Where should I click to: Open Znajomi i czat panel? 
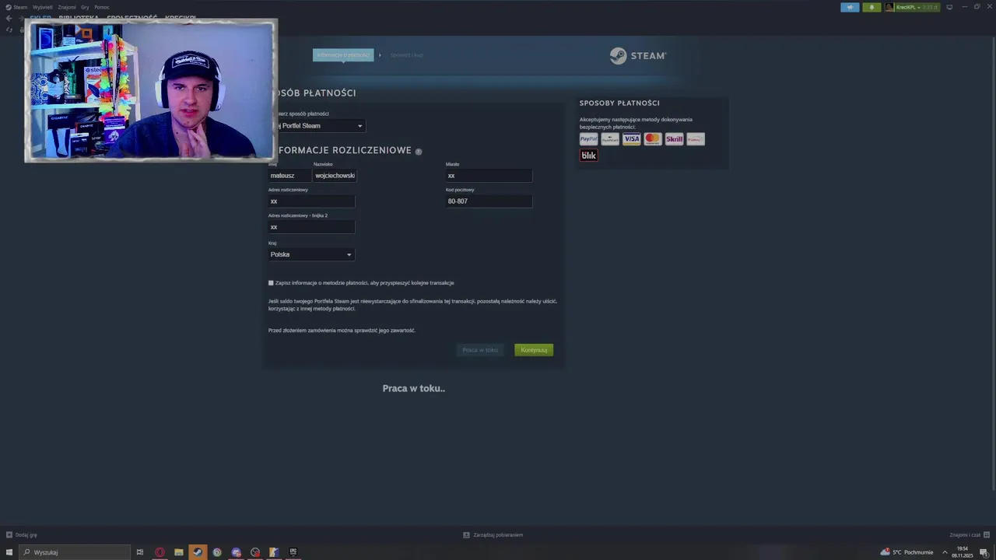point(968,535)
